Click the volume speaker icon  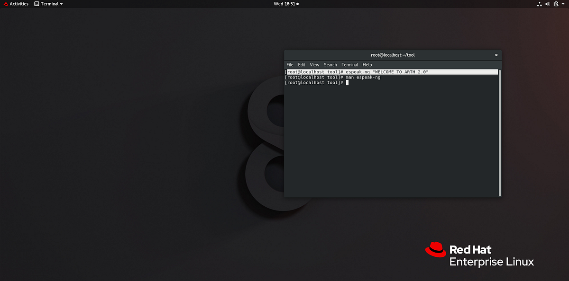[x=548, y=4]
